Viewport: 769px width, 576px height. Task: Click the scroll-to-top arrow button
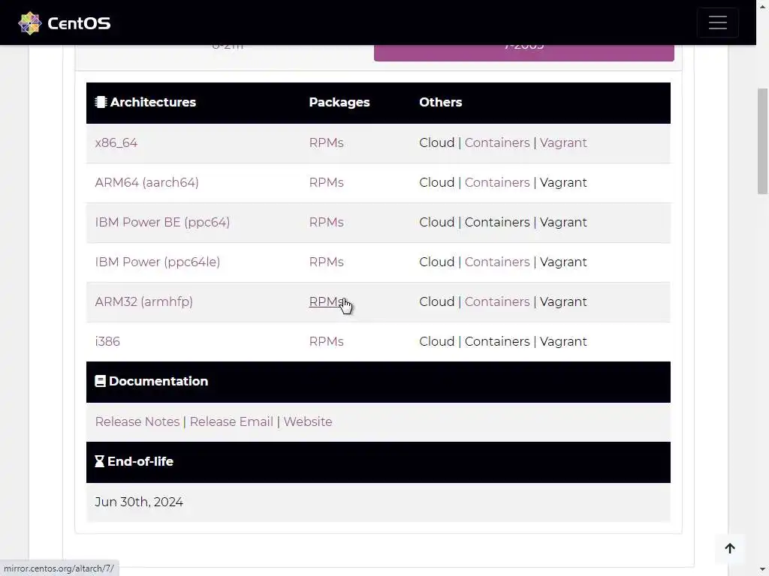[x=729, y=548]
